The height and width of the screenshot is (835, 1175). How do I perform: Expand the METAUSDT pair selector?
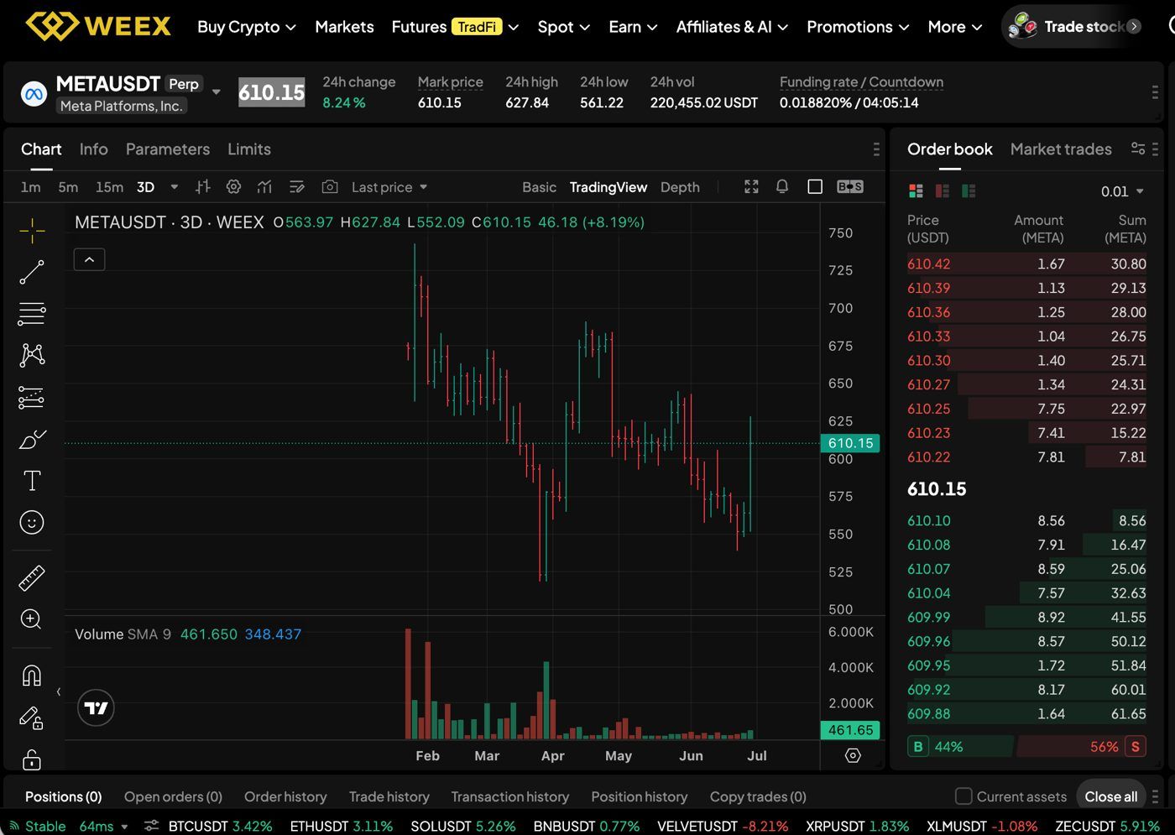216,91
